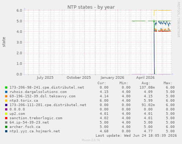The width and height of the screenshot is (182, 144).
Task: Click the Cur value 4.14 for teksavvy
Action: coord(104,96)
